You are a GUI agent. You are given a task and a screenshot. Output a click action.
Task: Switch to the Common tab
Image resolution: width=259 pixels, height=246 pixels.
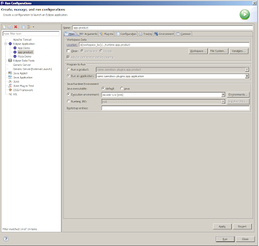pos(184,34)
